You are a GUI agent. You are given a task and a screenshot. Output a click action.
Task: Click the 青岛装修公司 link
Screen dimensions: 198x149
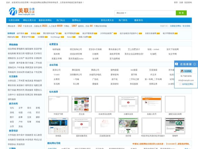coord(115,49)
